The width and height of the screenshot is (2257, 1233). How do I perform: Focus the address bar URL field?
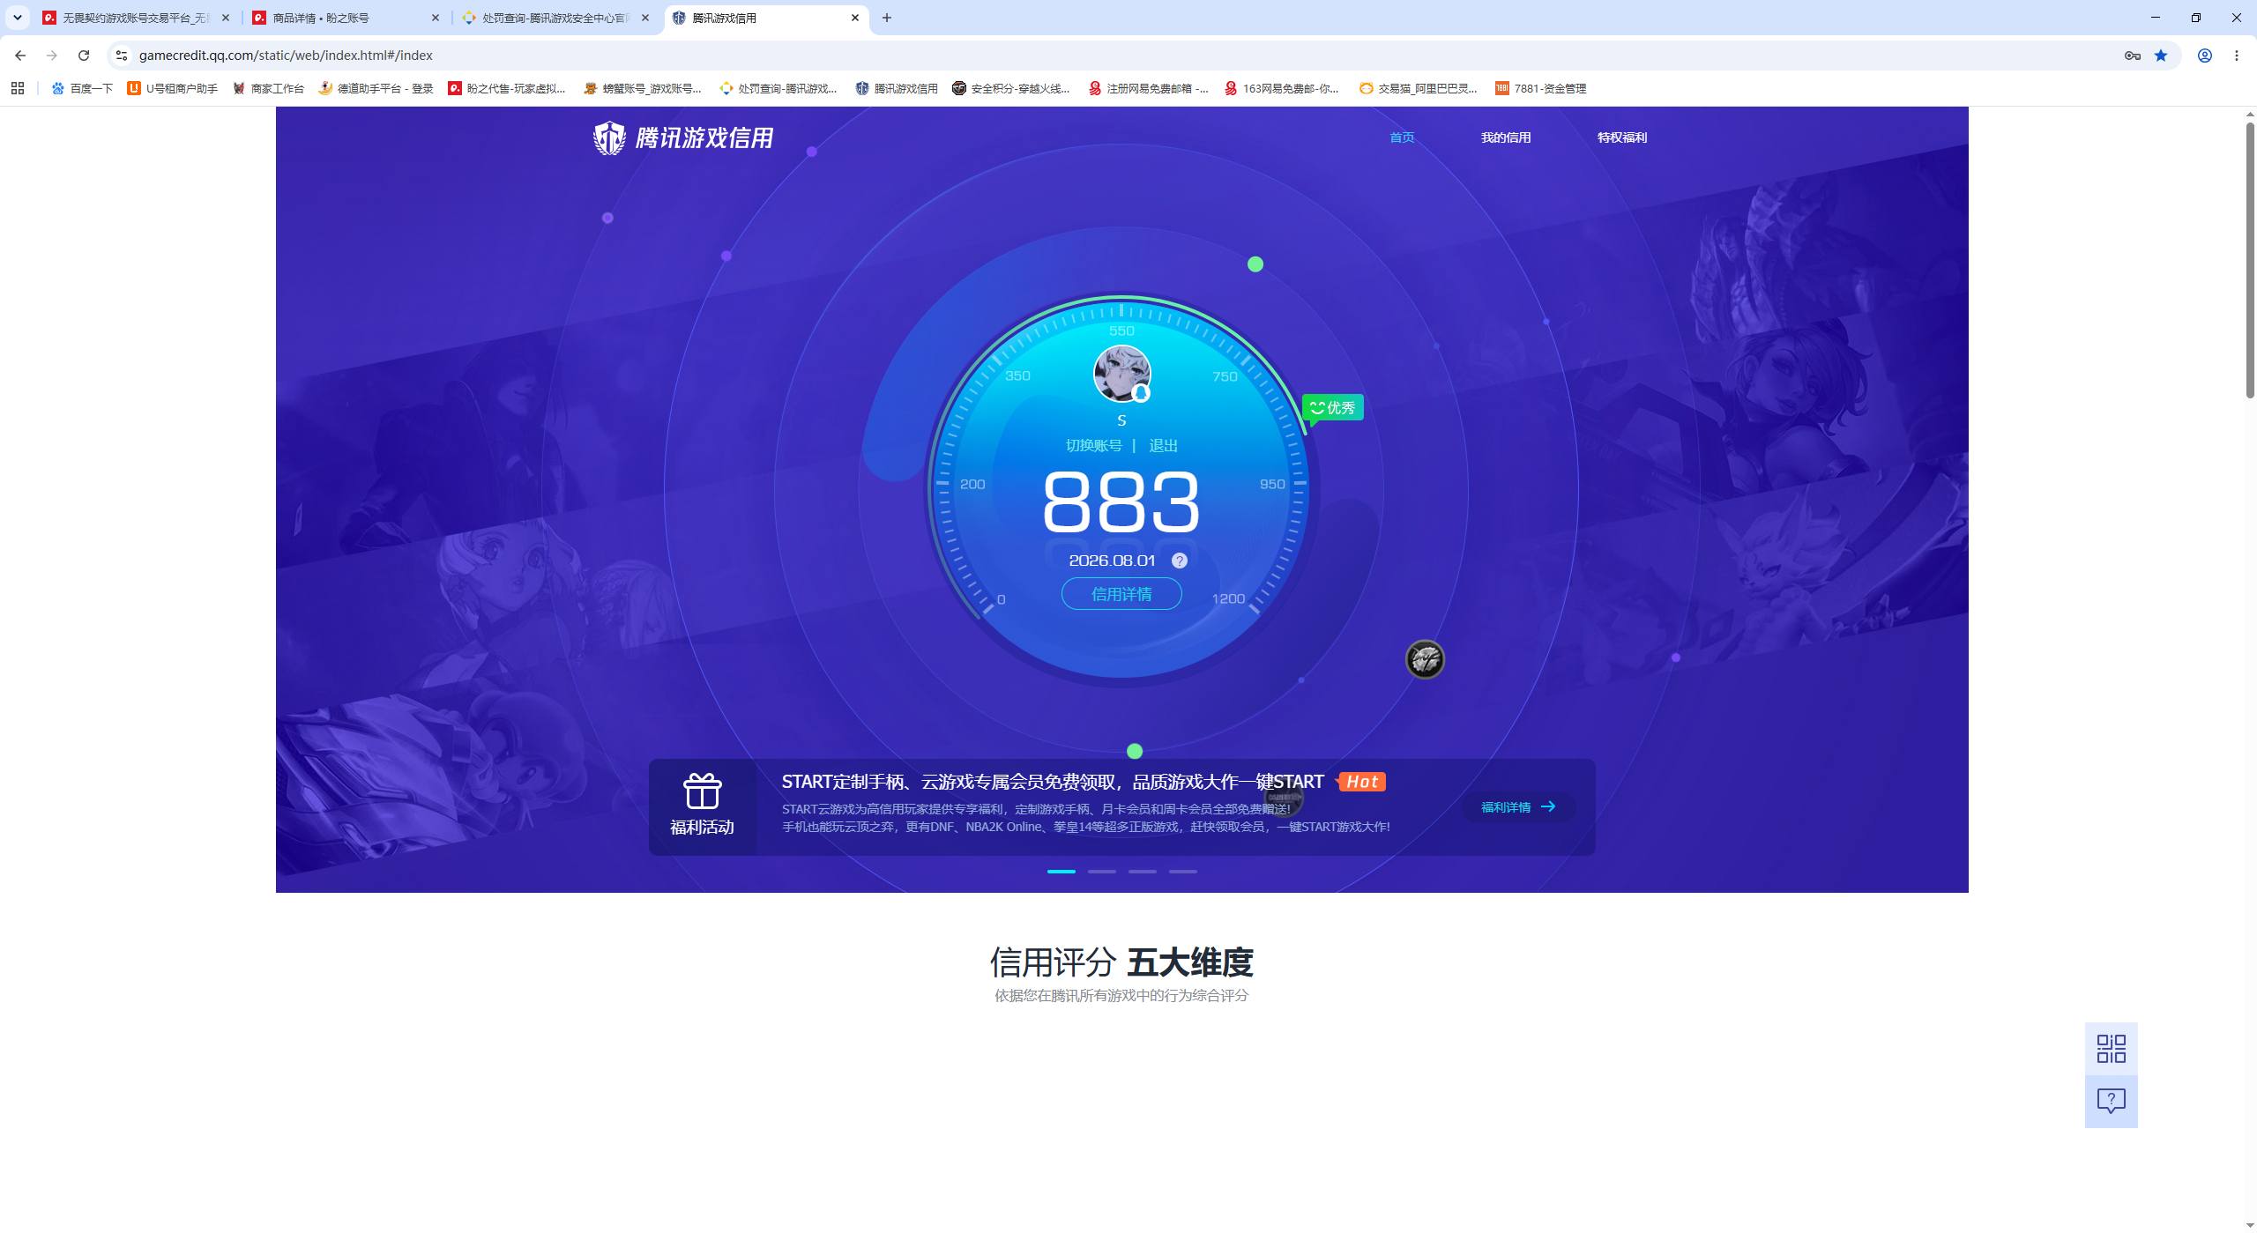[1120, 56]
